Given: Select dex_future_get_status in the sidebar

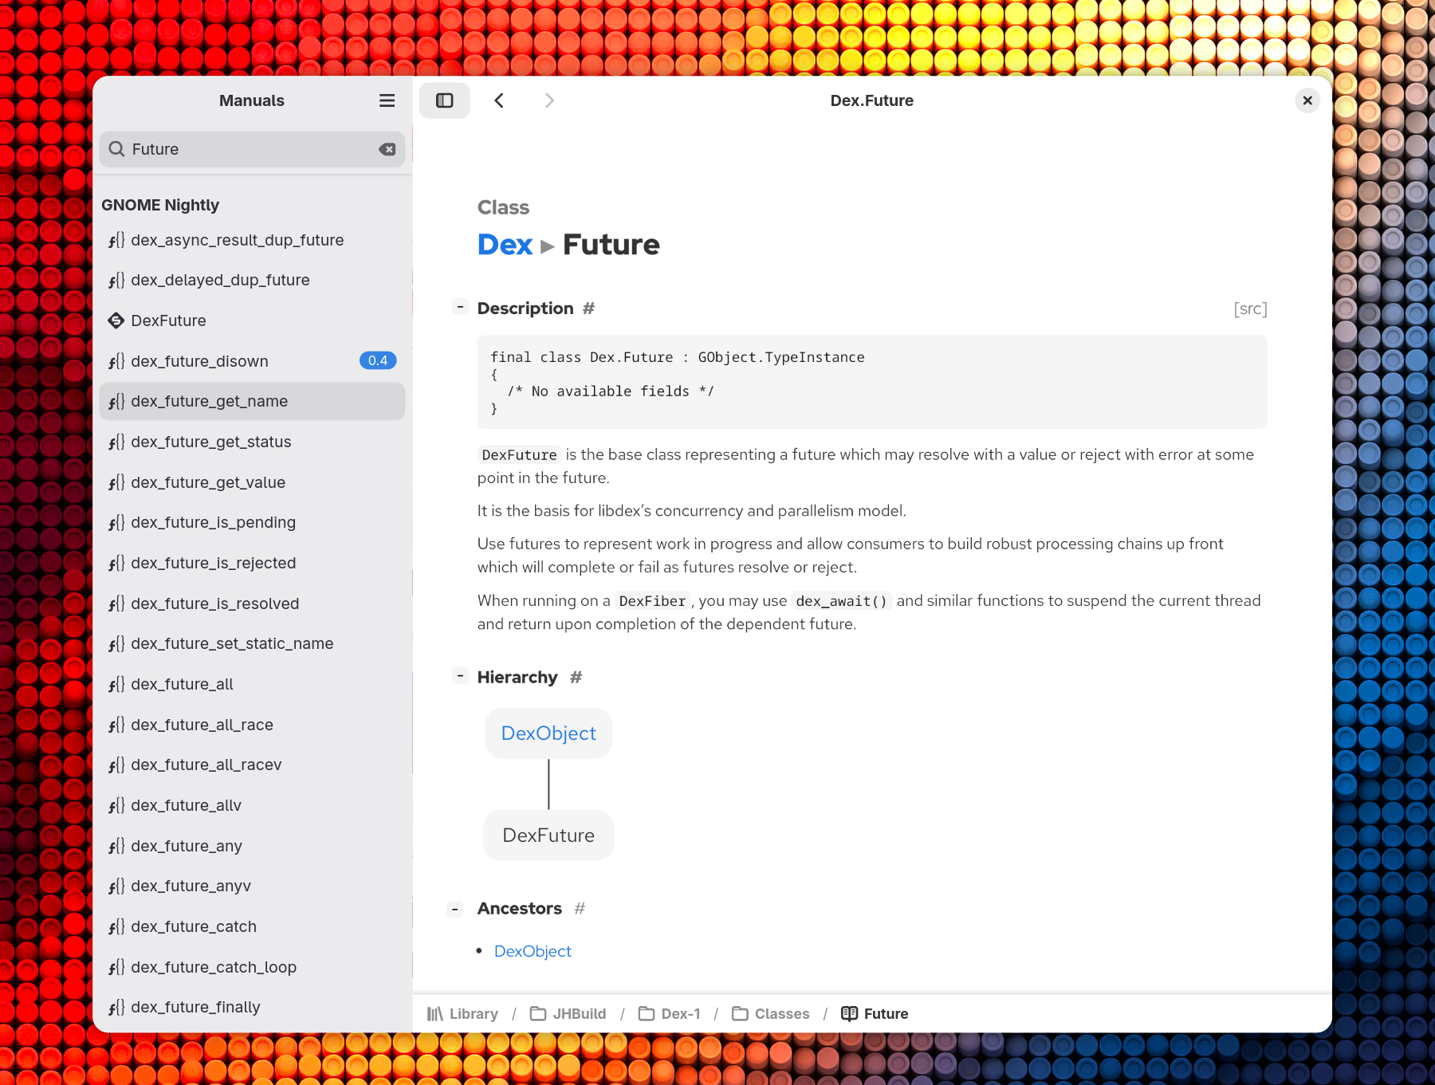Looking at the screenshot, I should pos(211,442).
